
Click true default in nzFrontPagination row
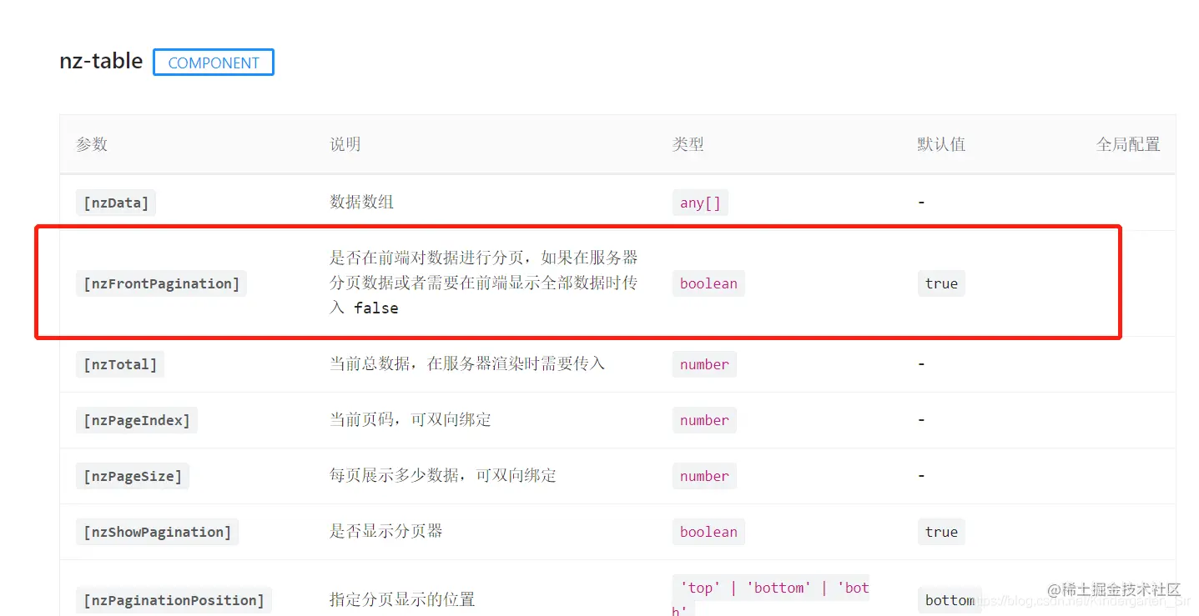pyautogui.click(x=941, y=283)
